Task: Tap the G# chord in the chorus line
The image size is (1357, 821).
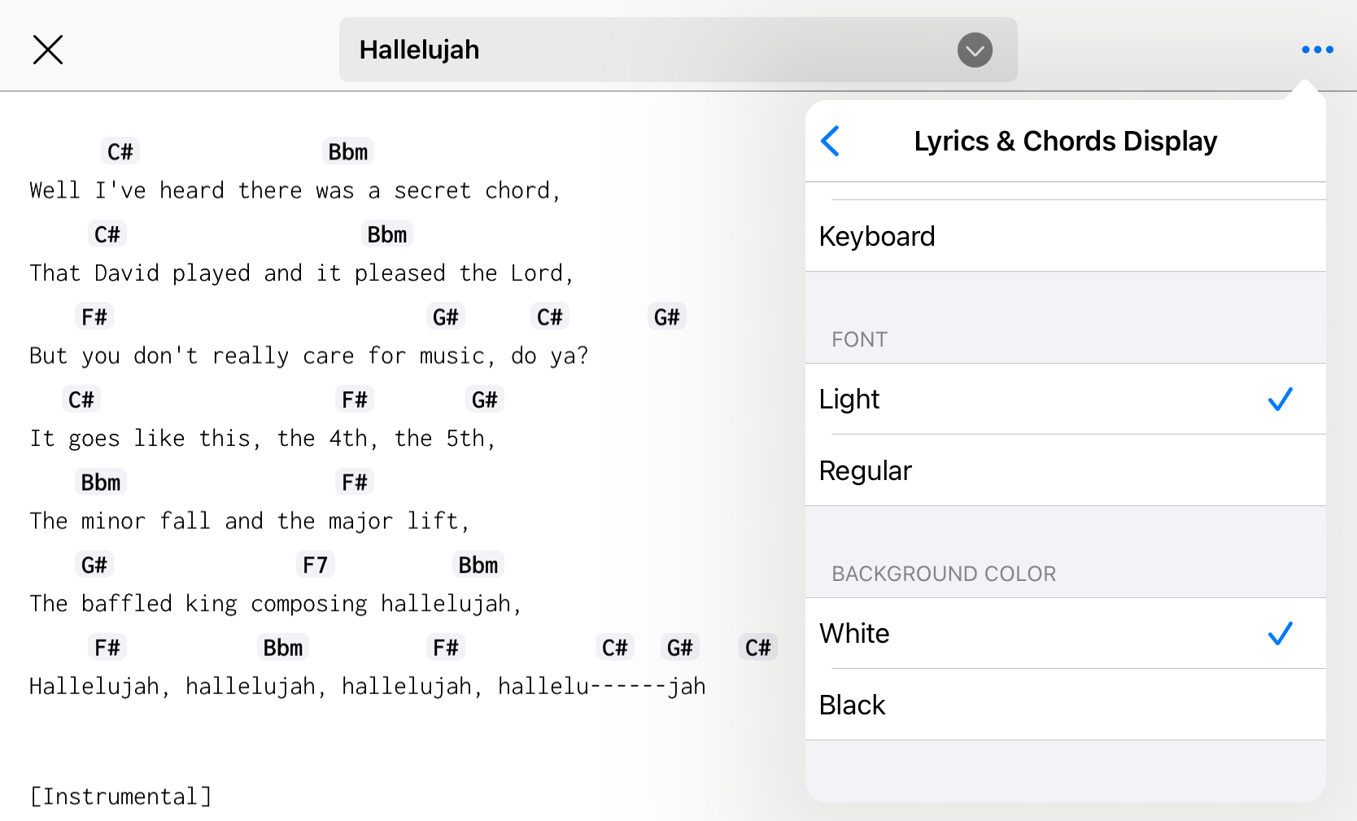Action: 680,648
